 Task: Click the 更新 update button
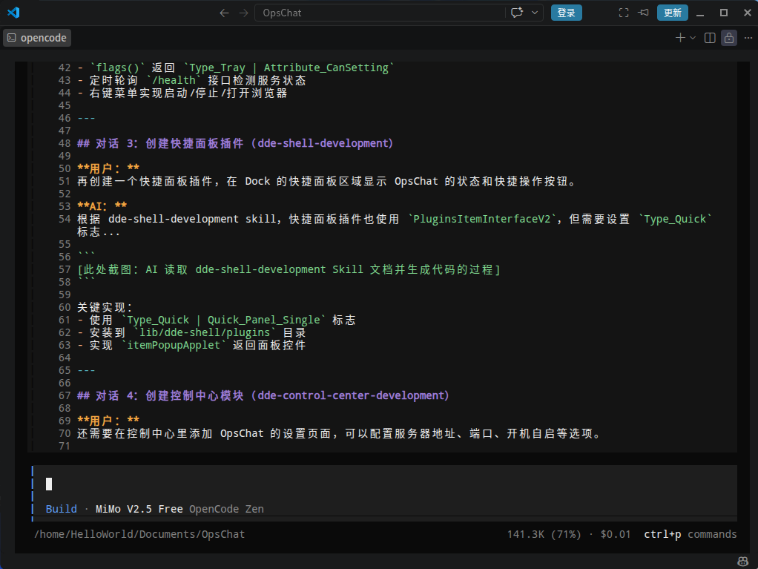click(x=673, y=13)
